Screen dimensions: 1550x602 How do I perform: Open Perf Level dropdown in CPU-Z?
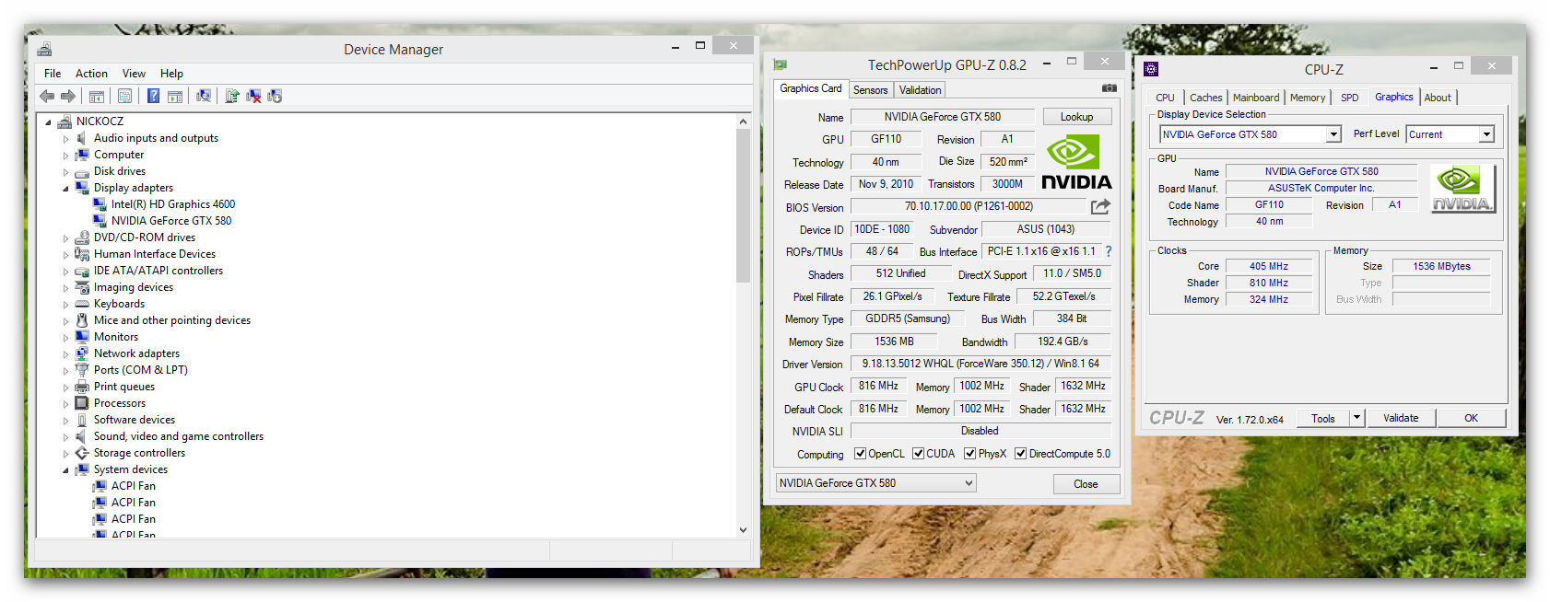(x=1485, y=134)
